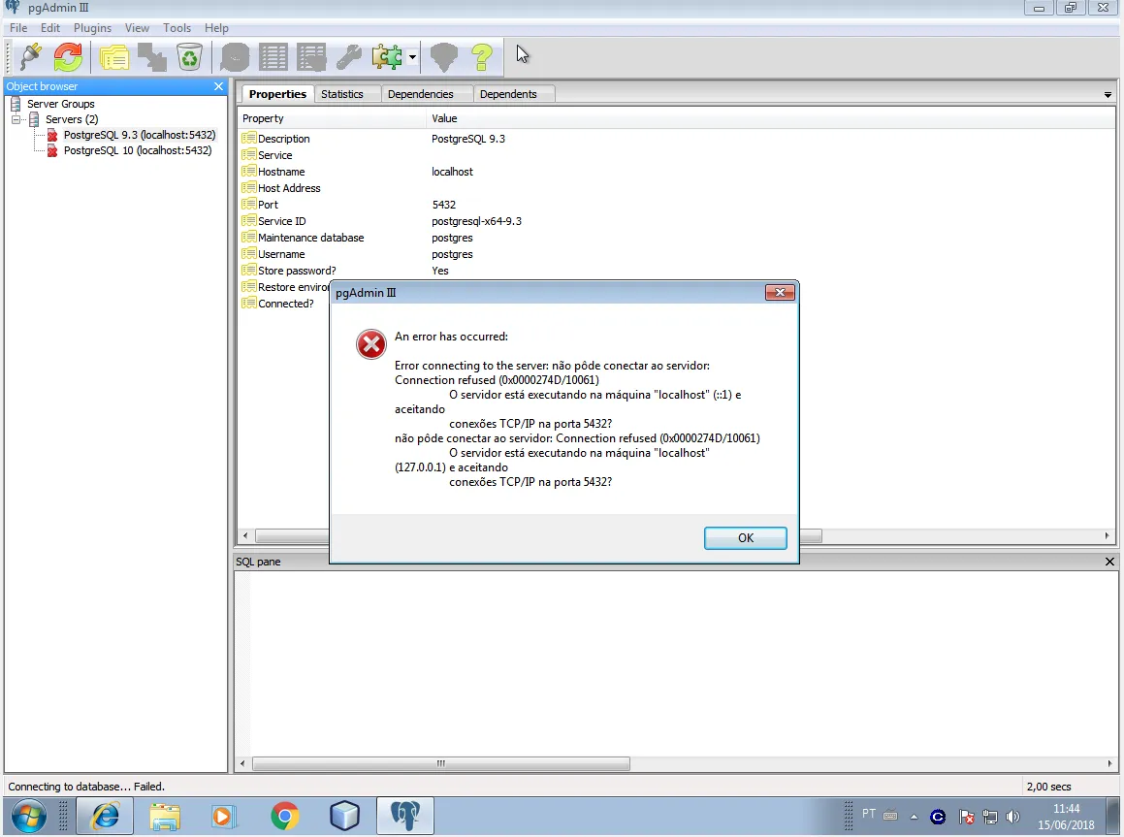Switch to the Statistics tab
The width and height of the screenshot is (1124, 837).
tap(341, 94)
